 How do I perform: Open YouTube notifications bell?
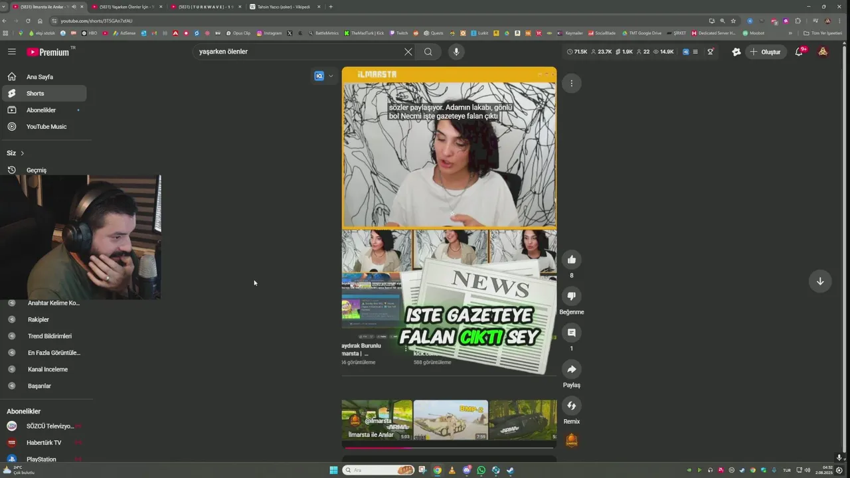(x=800, y=52)
